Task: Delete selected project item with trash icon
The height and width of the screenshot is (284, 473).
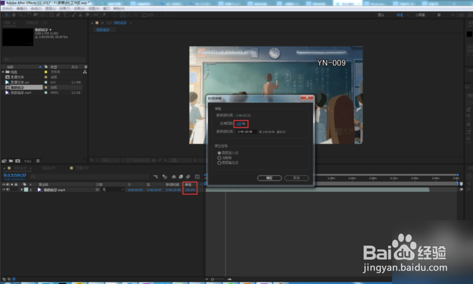Action: click(x=38, y=161)
